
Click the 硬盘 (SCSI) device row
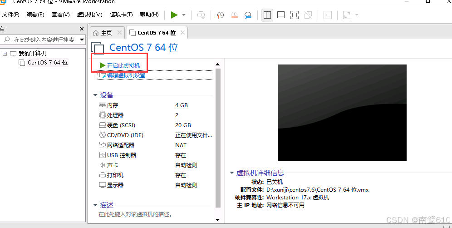click(x=156, y=125)
